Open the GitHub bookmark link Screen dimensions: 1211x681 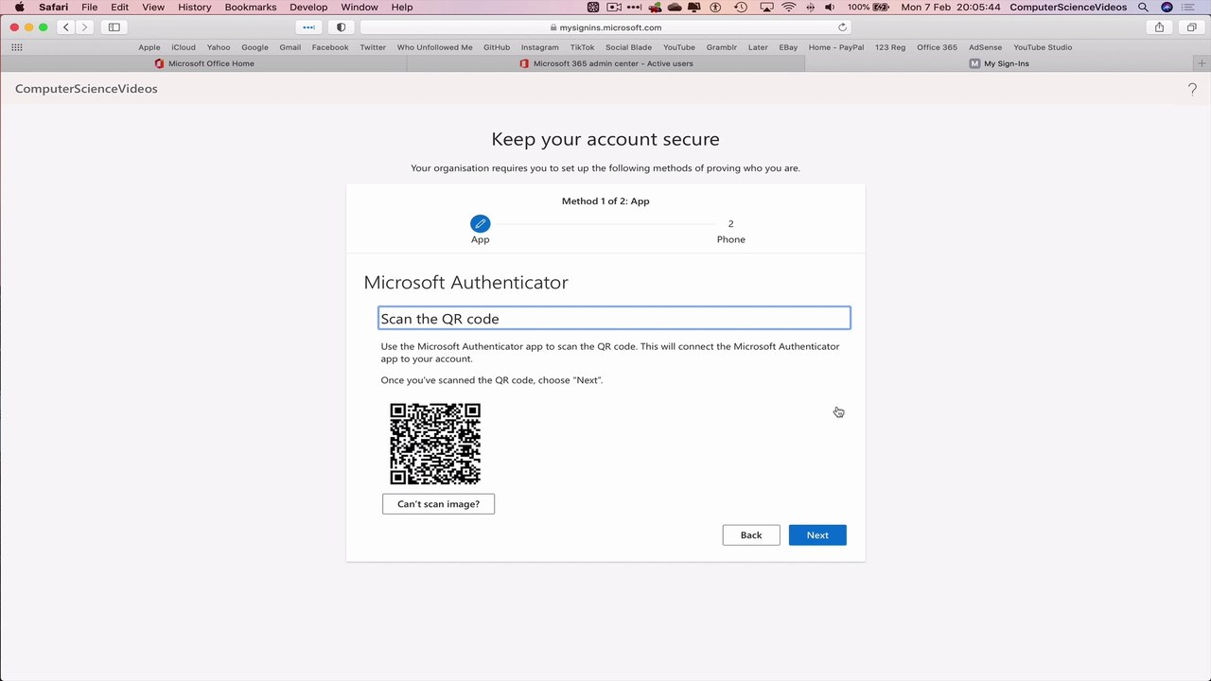pos(497,47)
